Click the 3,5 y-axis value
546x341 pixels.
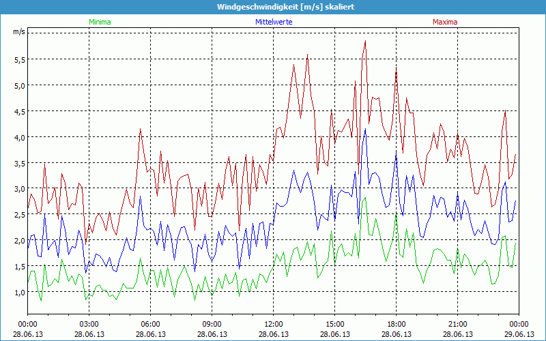coord(19,163)
